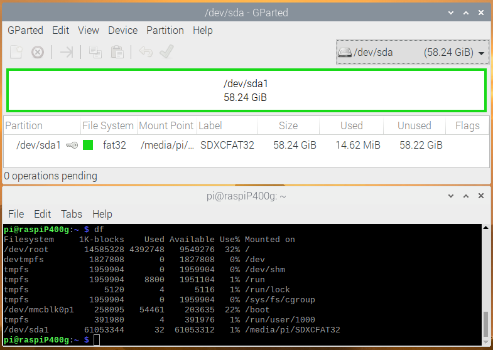Screen dimensions: 493x350
Task: Open the View menu in GParted
Action: (x=89, y=31)
